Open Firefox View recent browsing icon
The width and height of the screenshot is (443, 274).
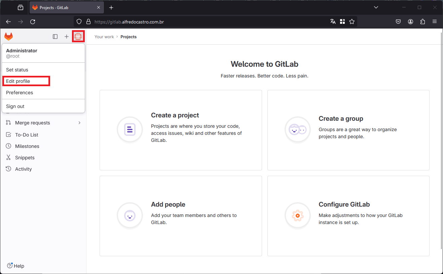point(21,7)
